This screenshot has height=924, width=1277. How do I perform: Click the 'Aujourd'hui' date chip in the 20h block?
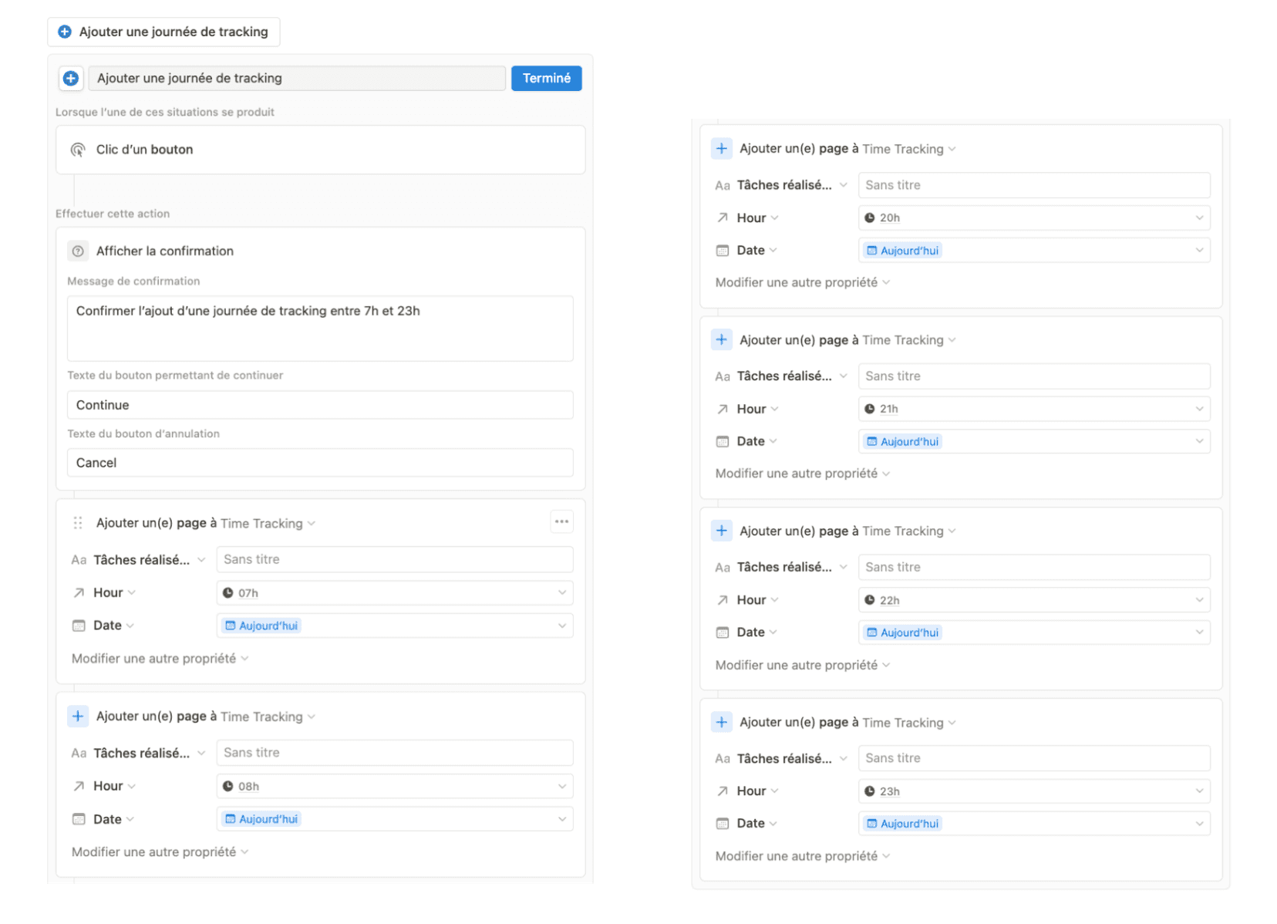[903, 251]
